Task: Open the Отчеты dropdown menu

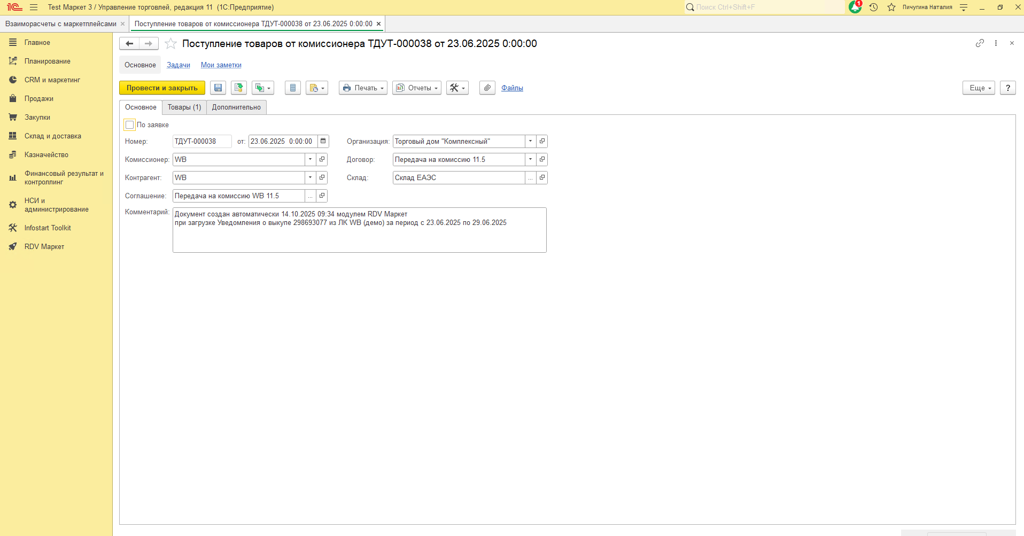Action: click(x=417, y=88)
